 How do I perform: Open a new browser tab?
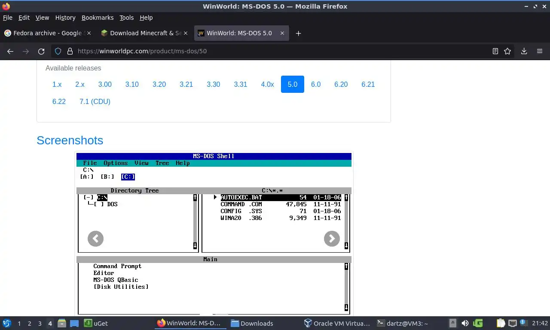298,33
